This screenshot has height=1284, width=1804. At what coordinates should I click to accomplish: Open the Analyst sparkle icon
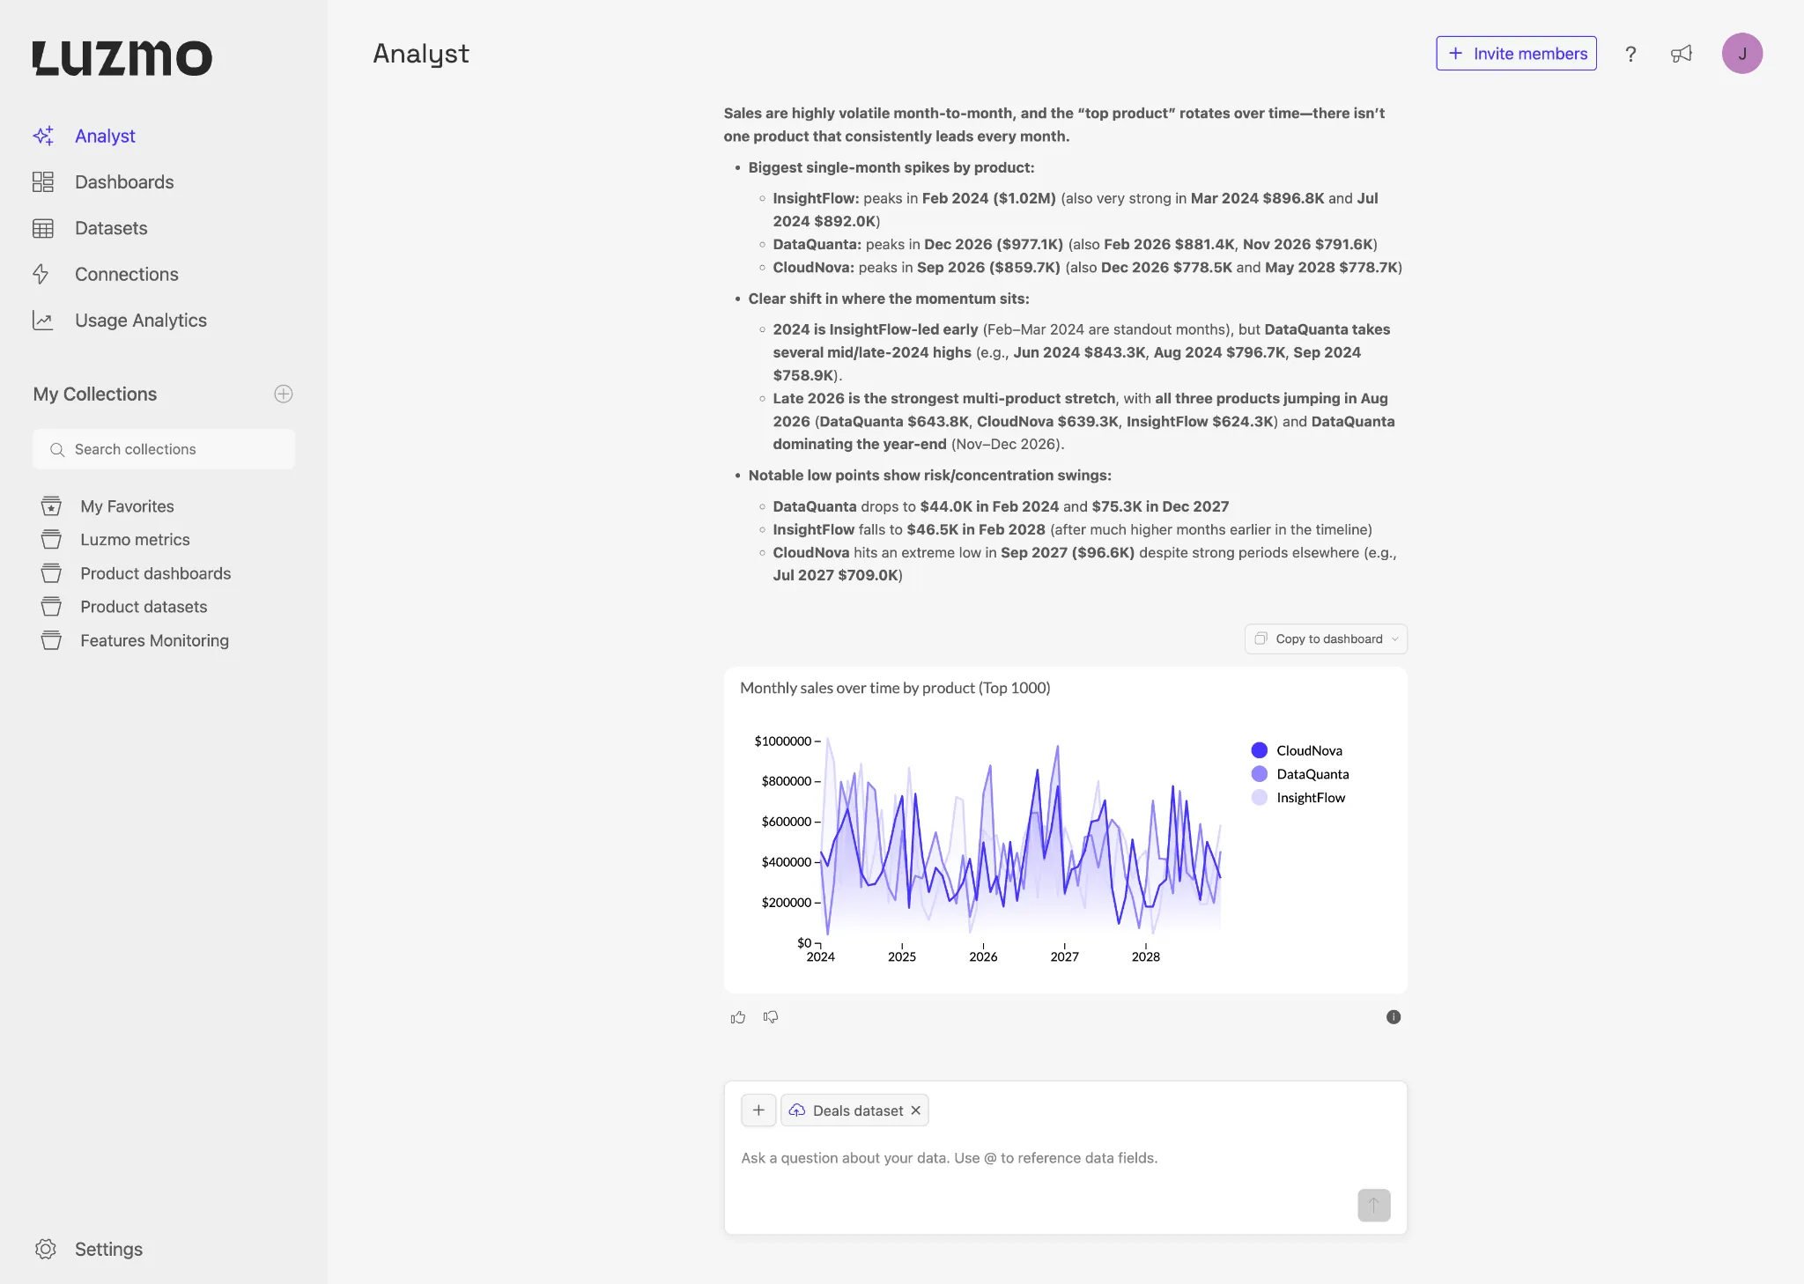[x=43, y=136]
